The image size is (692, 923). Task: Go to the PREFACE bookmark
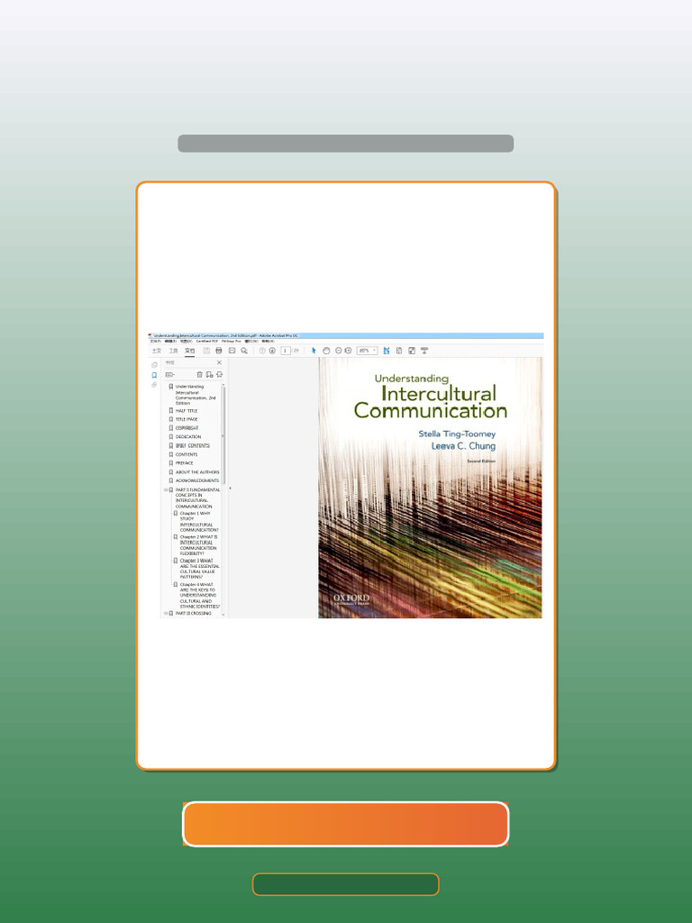pyautogui.click(x=184, y=463)
